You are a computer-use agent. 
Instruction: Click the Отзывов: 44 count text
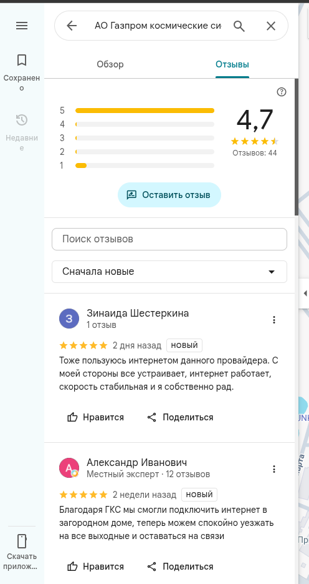(x=255, y=152)
